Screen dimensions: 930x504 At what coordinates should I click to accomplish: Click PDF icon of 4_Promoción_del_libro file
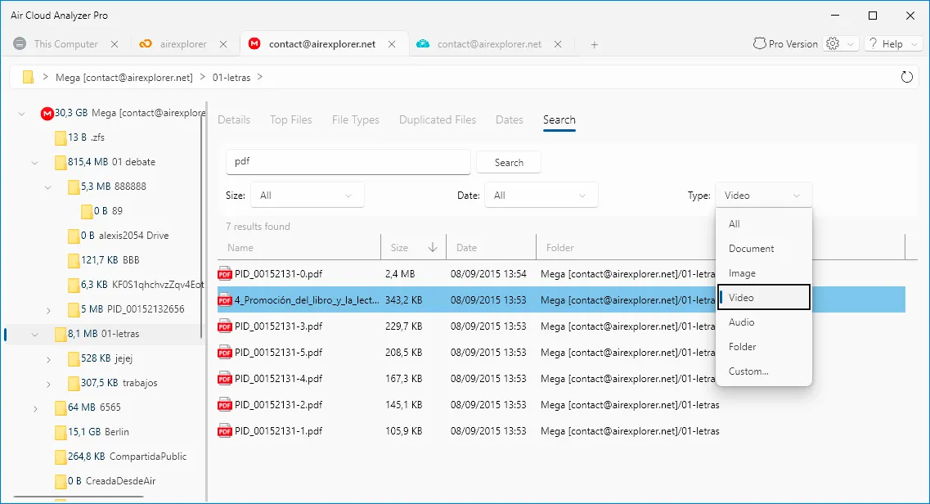coord(225,300)
